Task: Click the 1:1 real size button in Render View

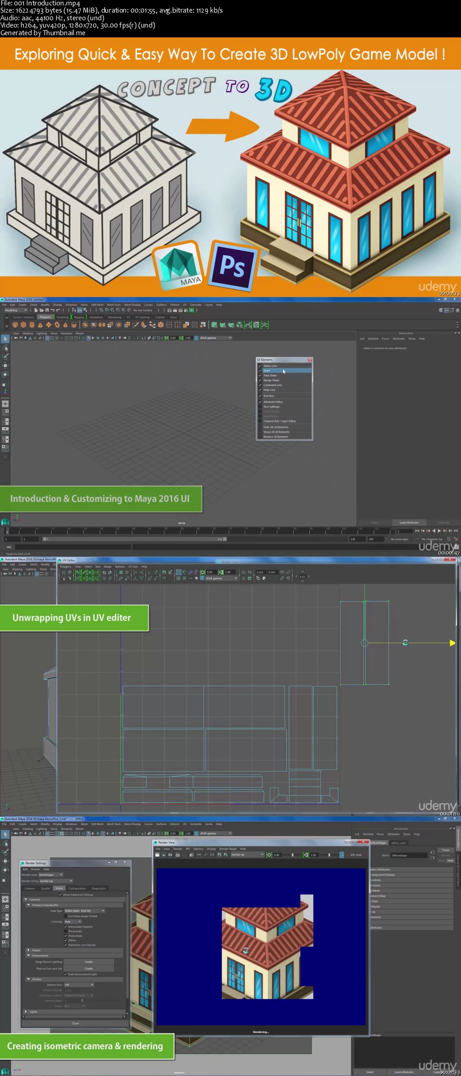Action: (212, 855)
